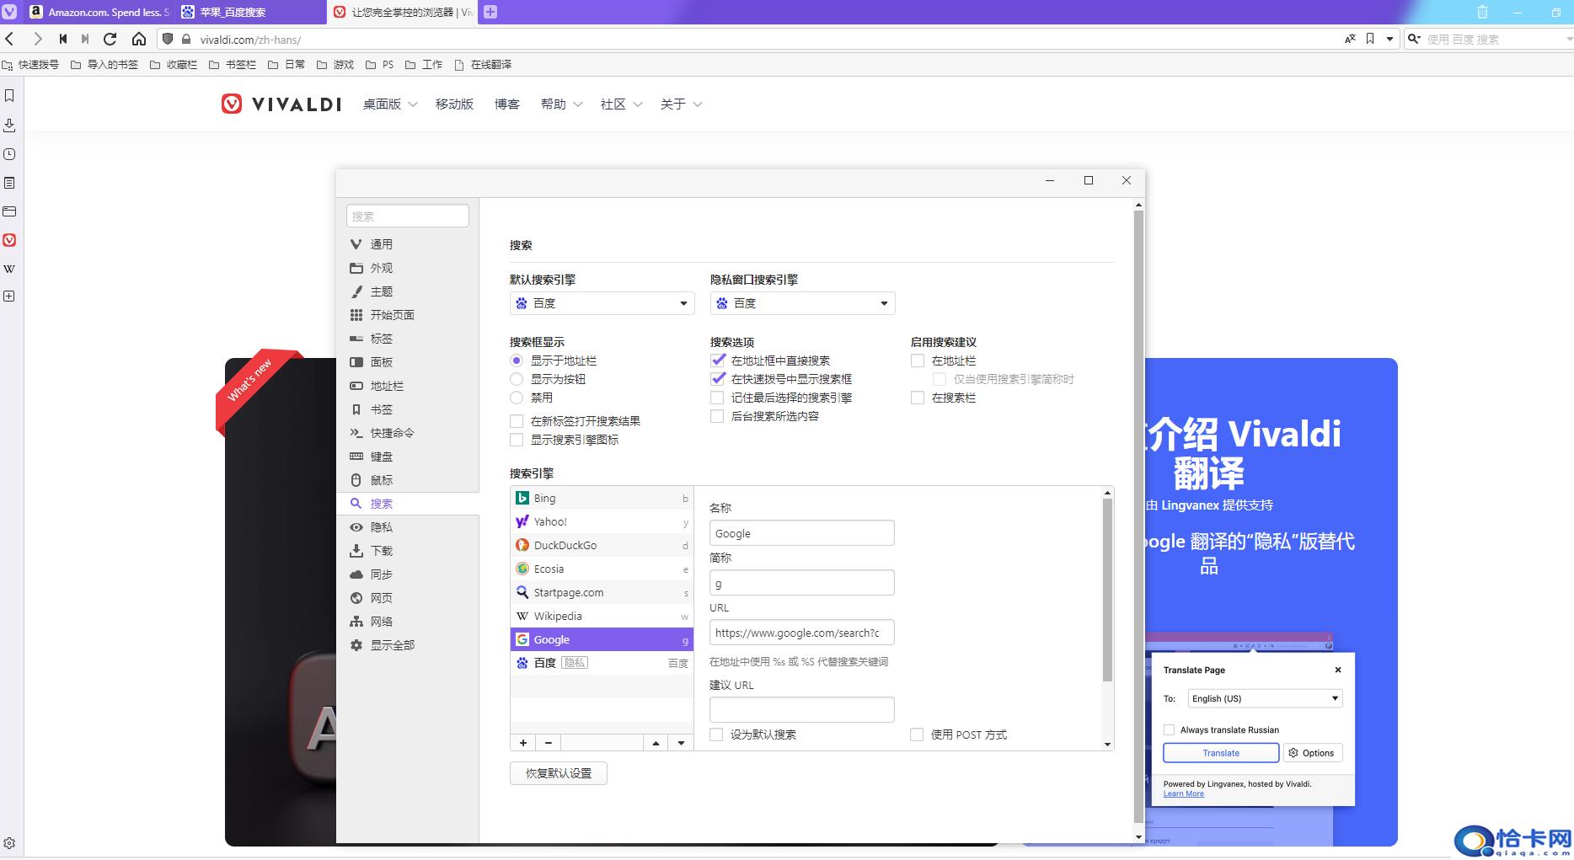The width and height of the screenshot is (1574, 860).
Task: Click the 建议 URL input field
Action: (801, 708)
